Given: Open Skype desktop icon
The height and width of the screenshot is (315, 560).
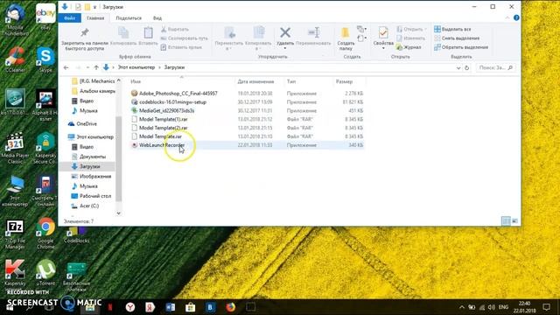Looking at the screenshot, I should [x=45, y=59].
